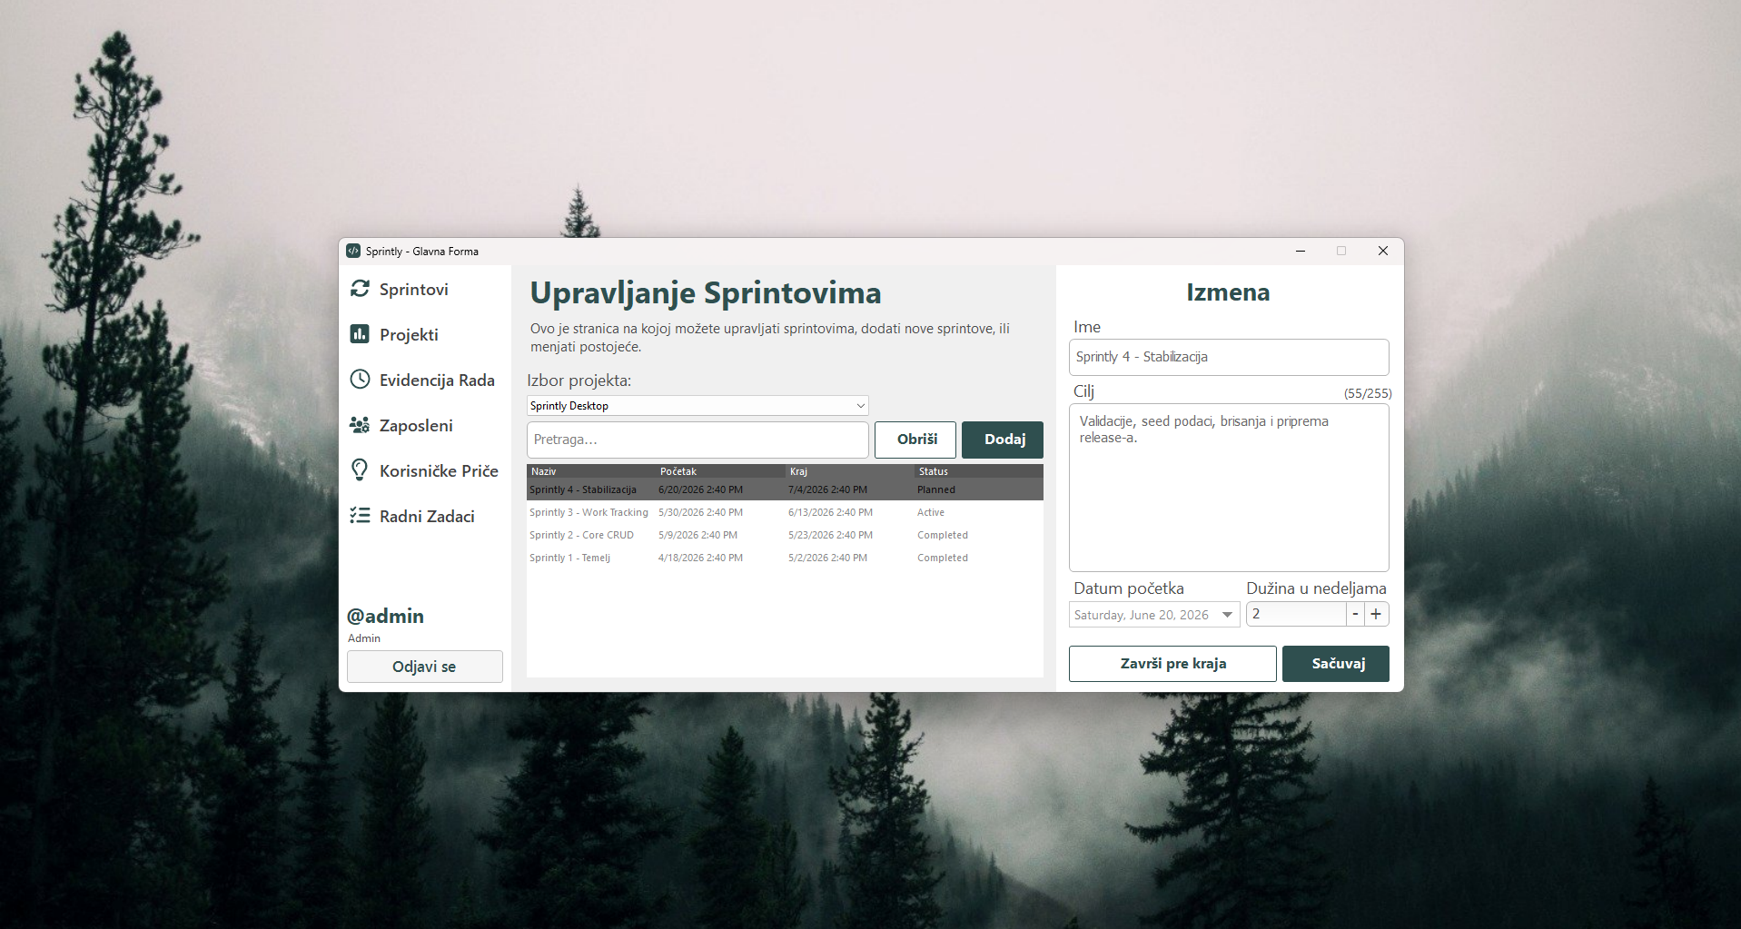Sort by the Kraj column header
This screenshot has height=929, width=1741.
850,471
